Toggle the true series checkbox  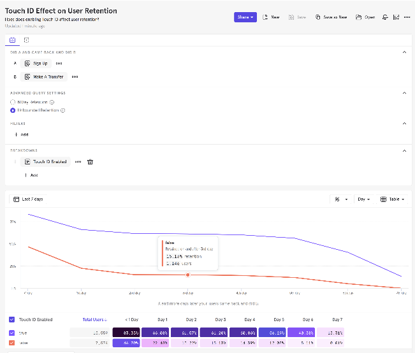11,333
